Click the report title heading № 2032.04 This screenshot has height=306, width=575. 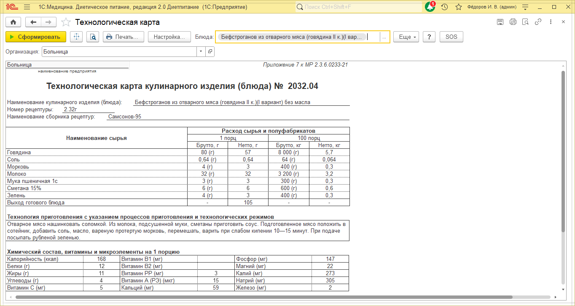click(182, 86)
